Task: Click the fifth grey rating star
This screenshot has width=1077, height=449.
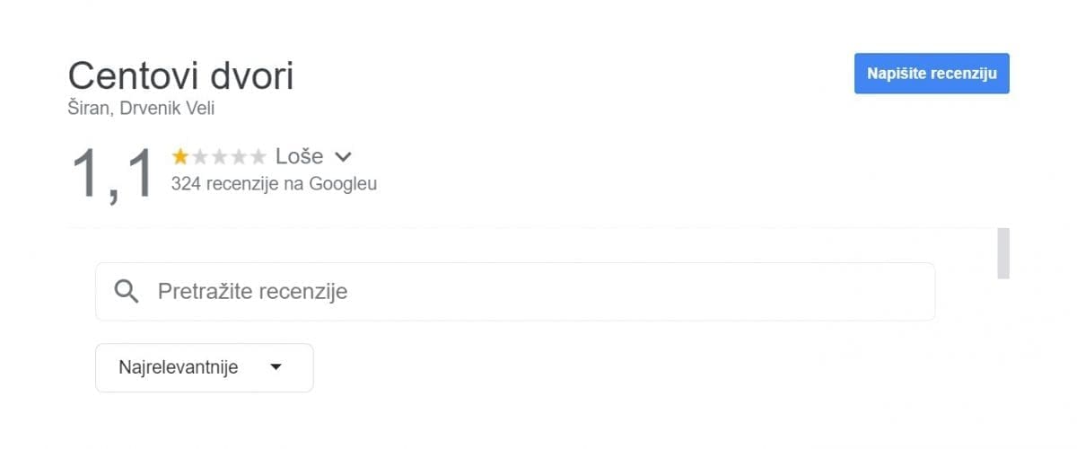Action: 258,157
